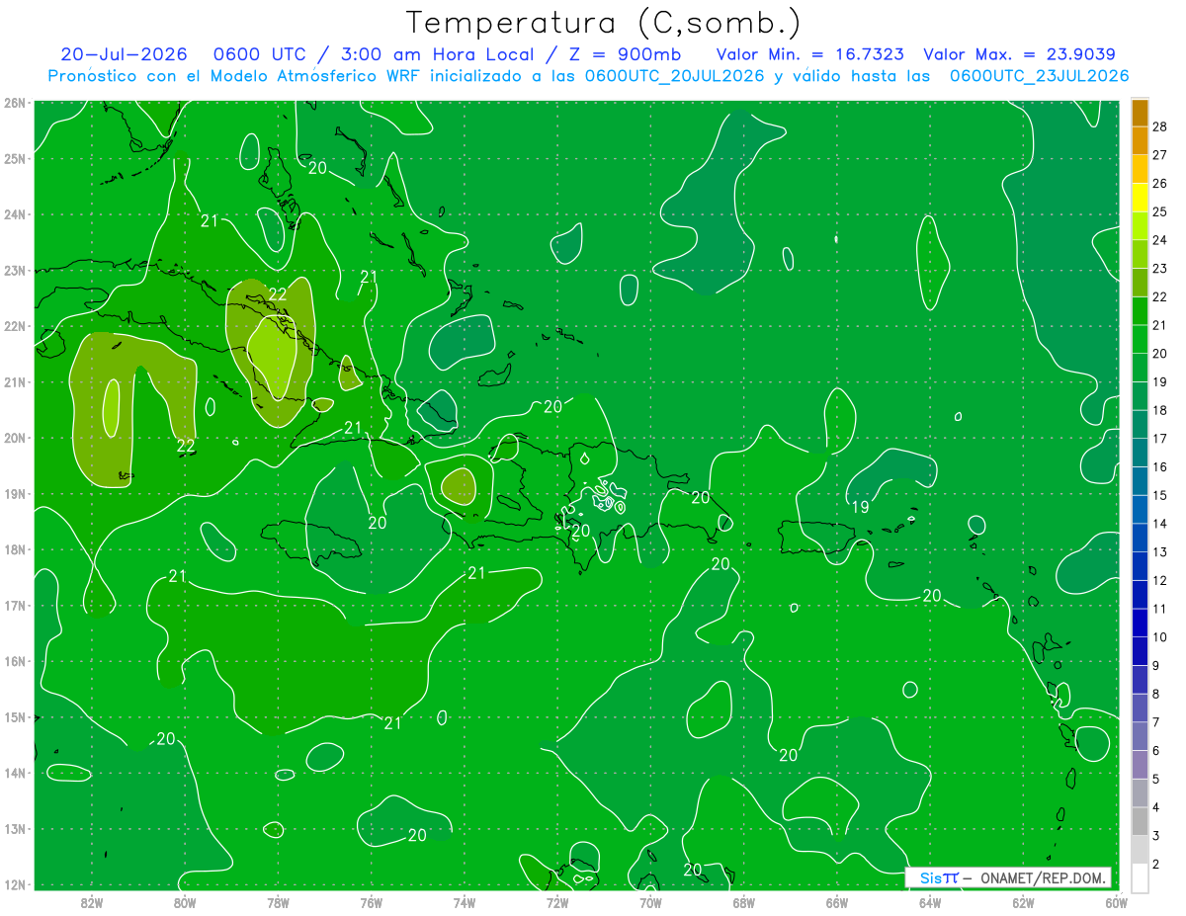Screen dimensions: 1186x916
Task: Click legend value '12' on the color bar
Action: click(x=1159, y=580)
